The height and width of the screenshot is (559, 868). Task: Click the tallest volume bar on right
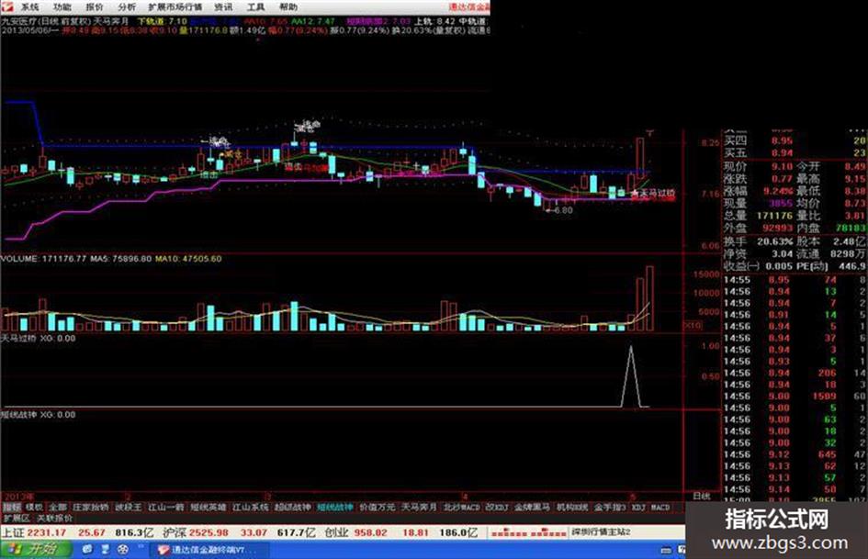649,298
